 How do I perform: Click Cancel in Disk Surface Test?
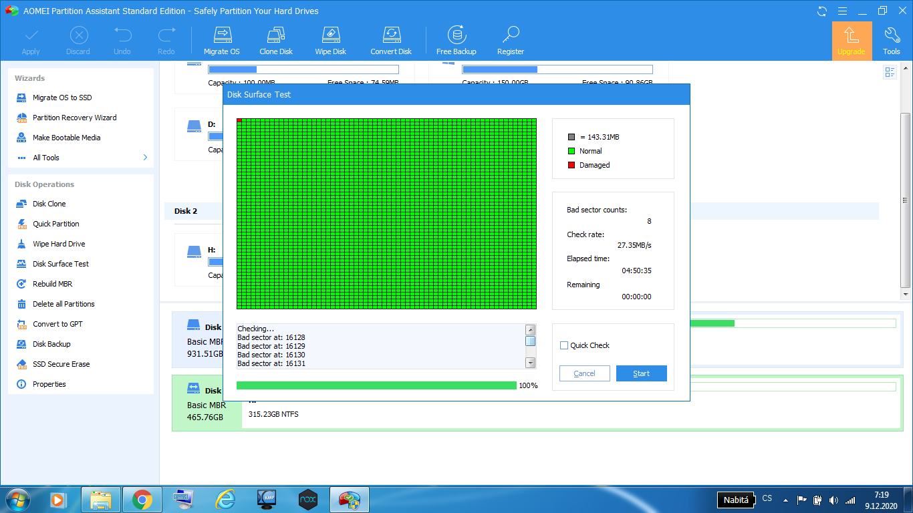[584, 373]
